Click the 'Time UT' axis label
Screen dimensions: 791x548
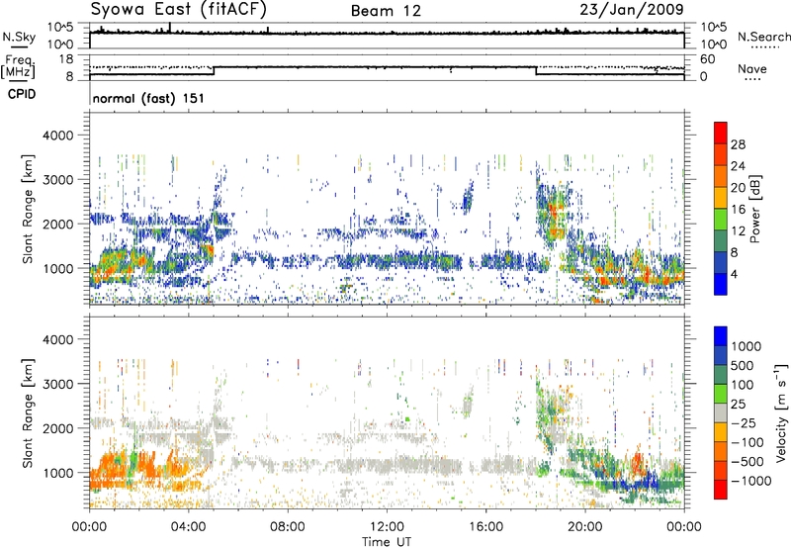[387, 541]
